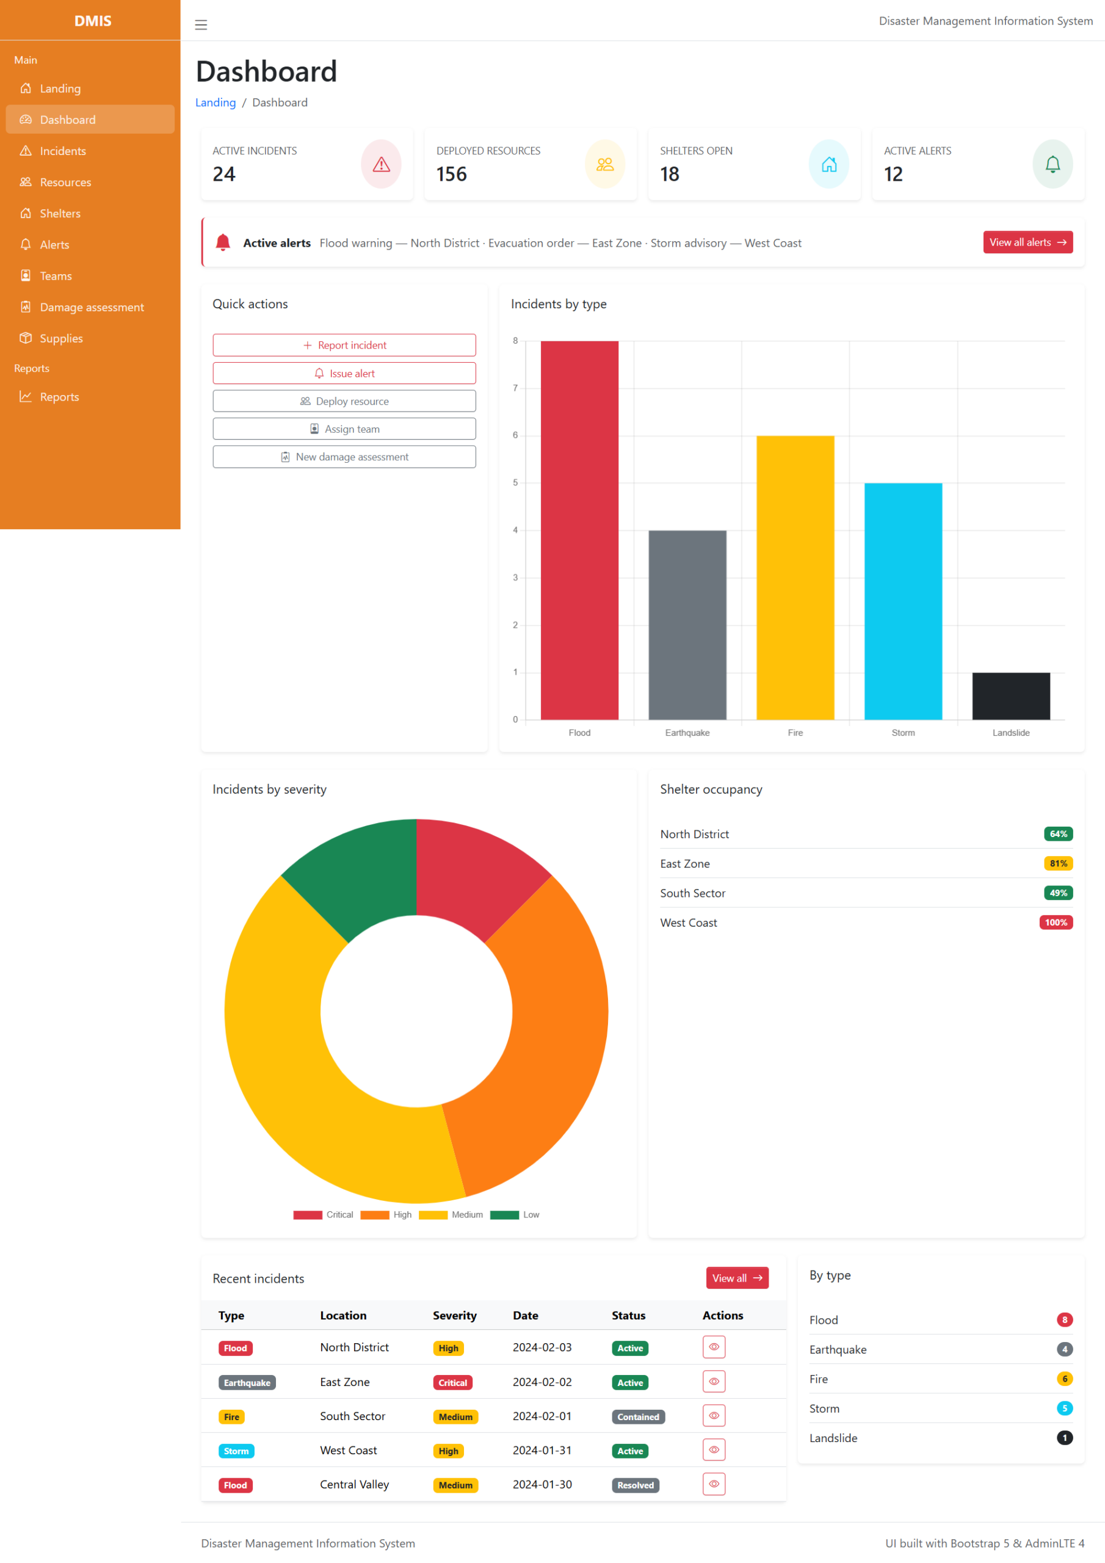The width and height of the screenshot is (1105, 1563).
Task: Open the Landing breadcrumb link
Action: point(215,102)
